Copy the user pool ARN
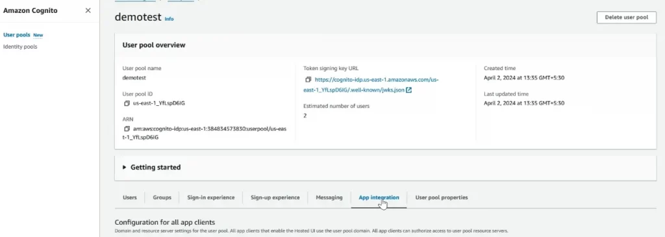The image size is (665, 237). (x=127, y=129)
